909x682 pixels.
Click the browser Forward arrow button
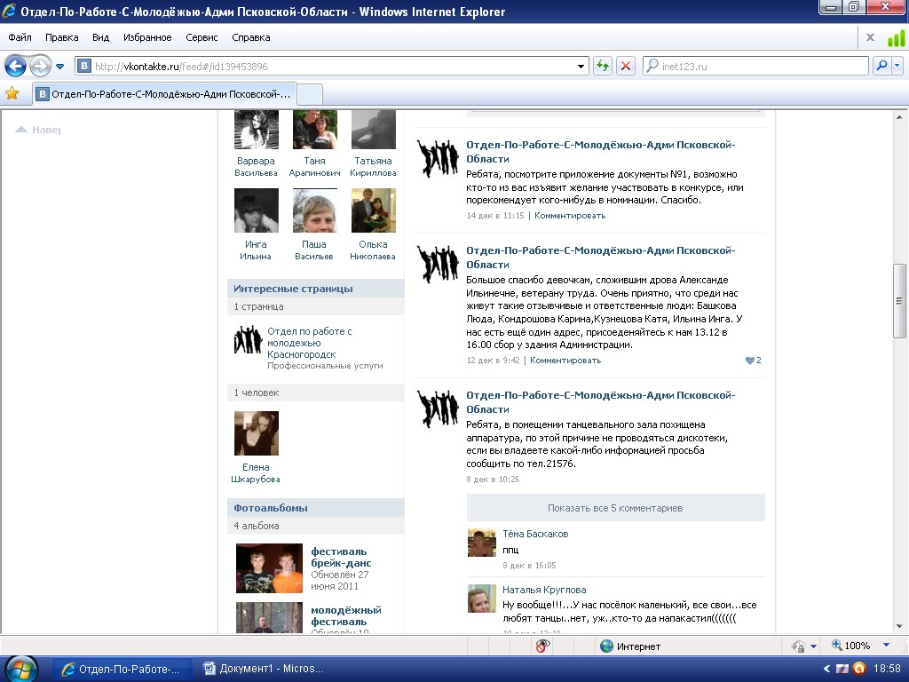click(x=40, y=66)
